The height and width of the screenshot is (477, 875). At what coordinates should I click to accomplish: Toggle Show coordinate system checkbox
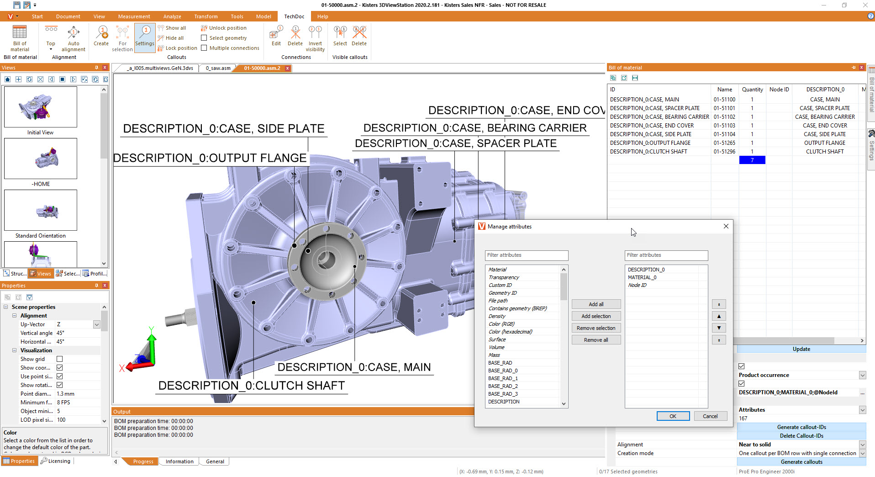tap(59, 368)
